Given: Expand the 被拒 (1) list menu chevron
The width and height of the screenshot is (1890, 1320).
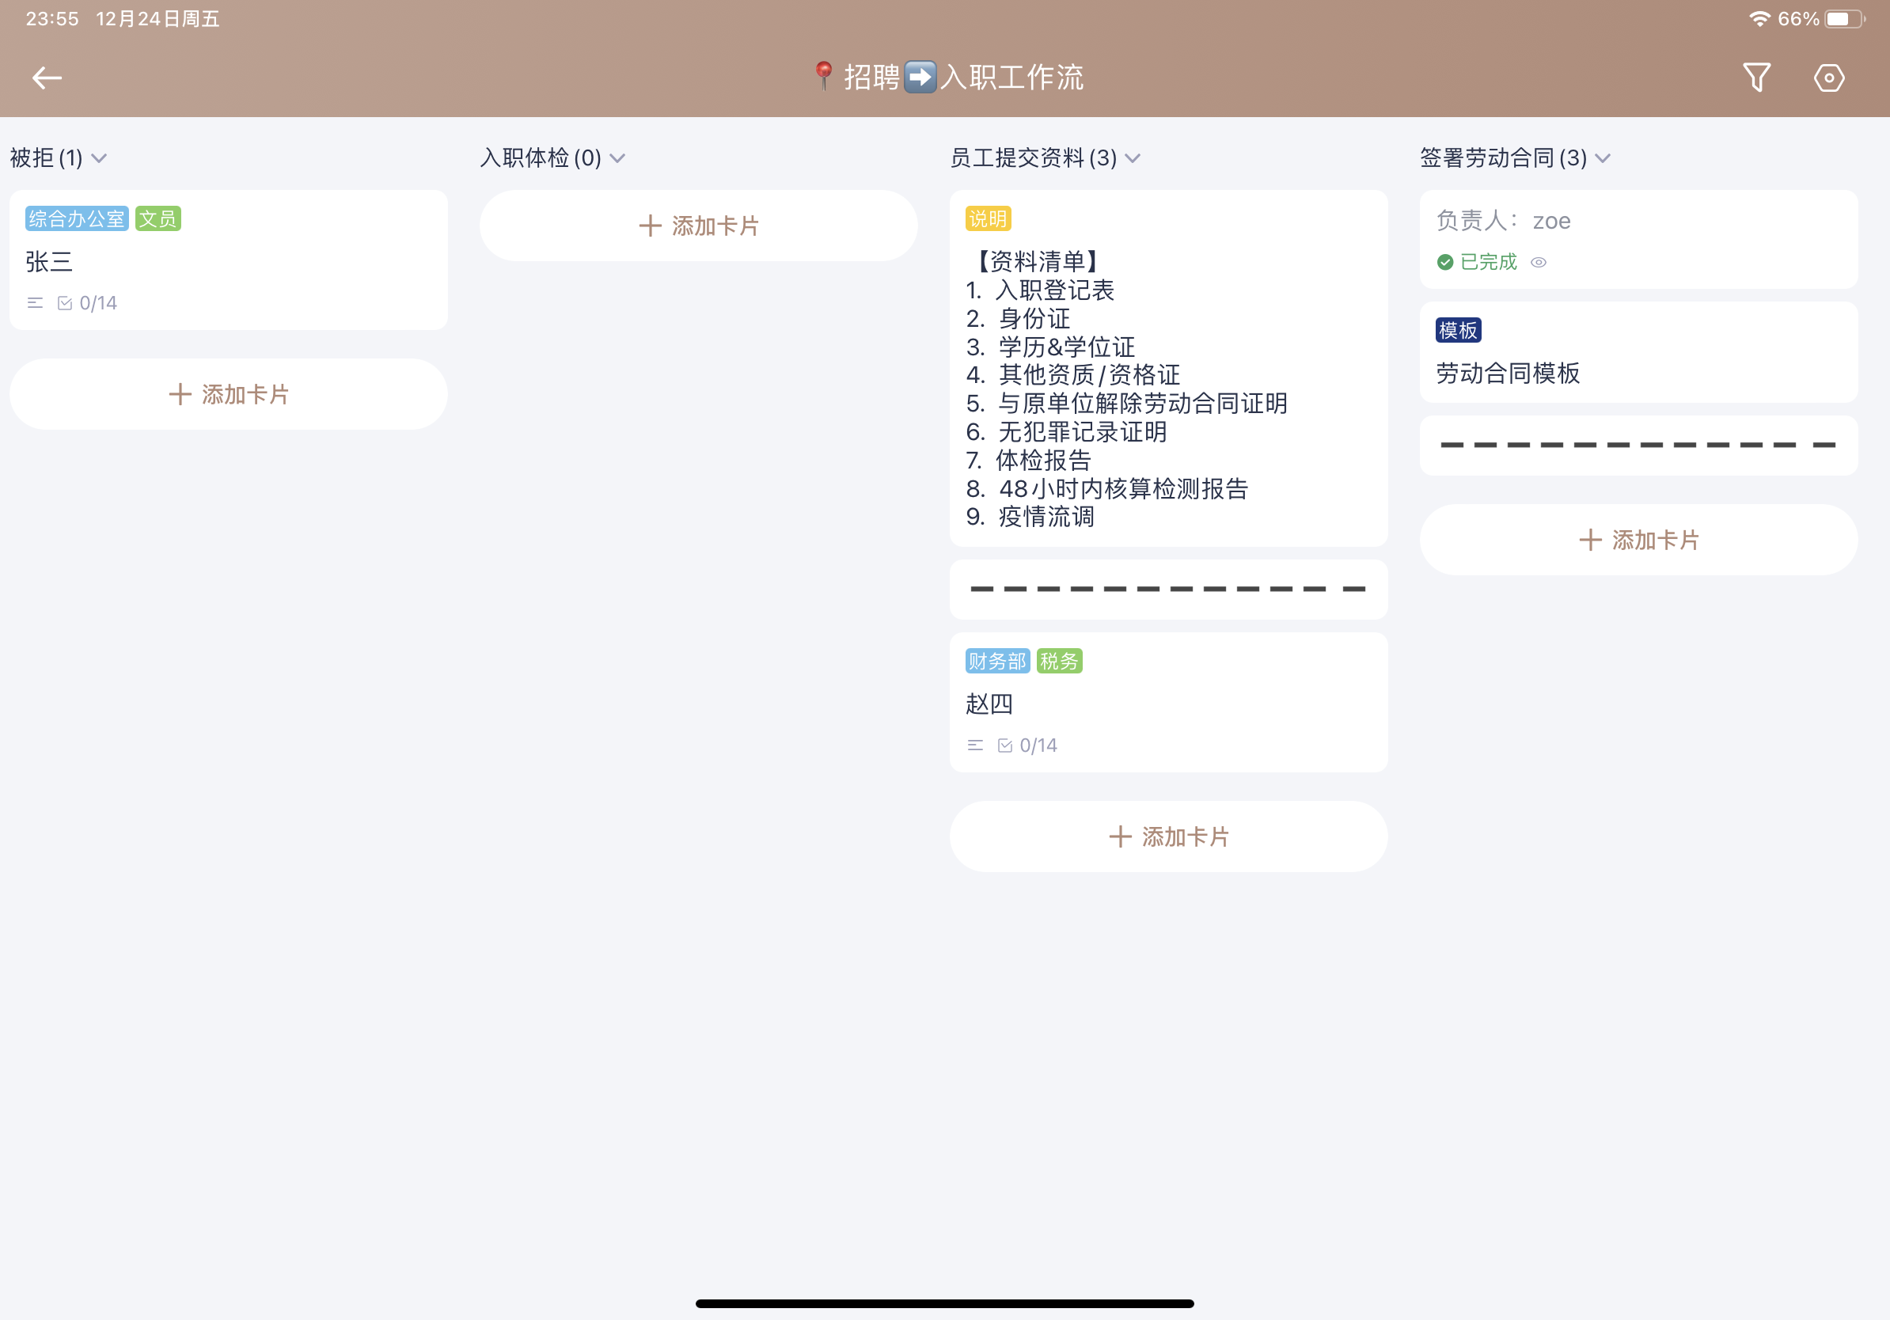Looking at the screenshot, I should point(99,158).
